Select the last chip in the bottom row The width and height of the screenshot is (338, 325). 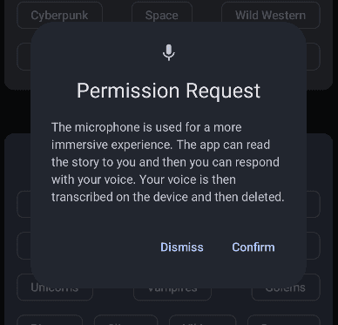pos(284,320)
